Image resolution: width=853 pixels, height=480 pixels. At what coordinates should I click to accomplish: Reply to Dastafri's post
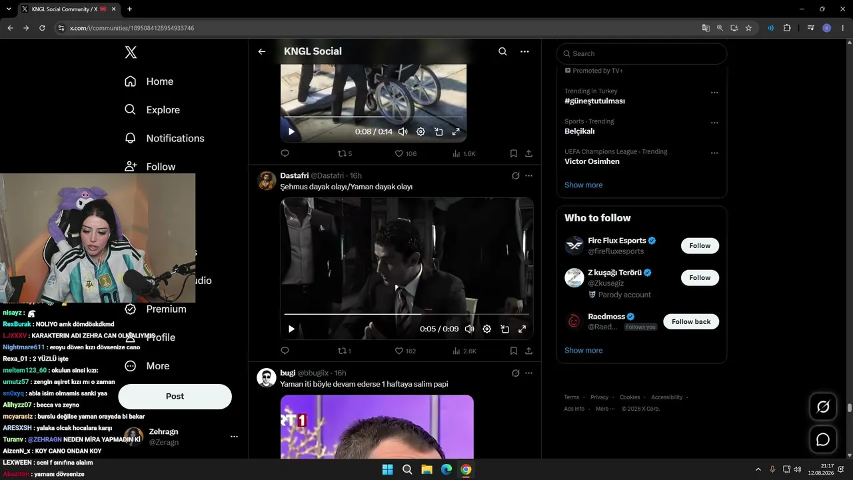coord(285,351)
